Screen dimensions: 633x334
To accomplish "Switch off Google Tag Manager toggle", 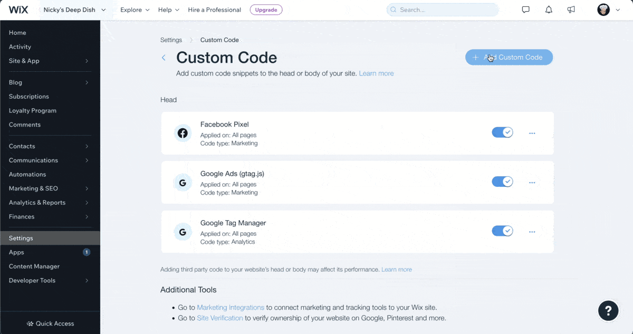I will click(502, 231).
